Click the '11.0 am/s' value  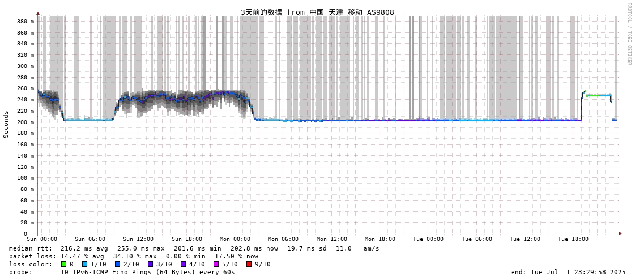(357, 248)
